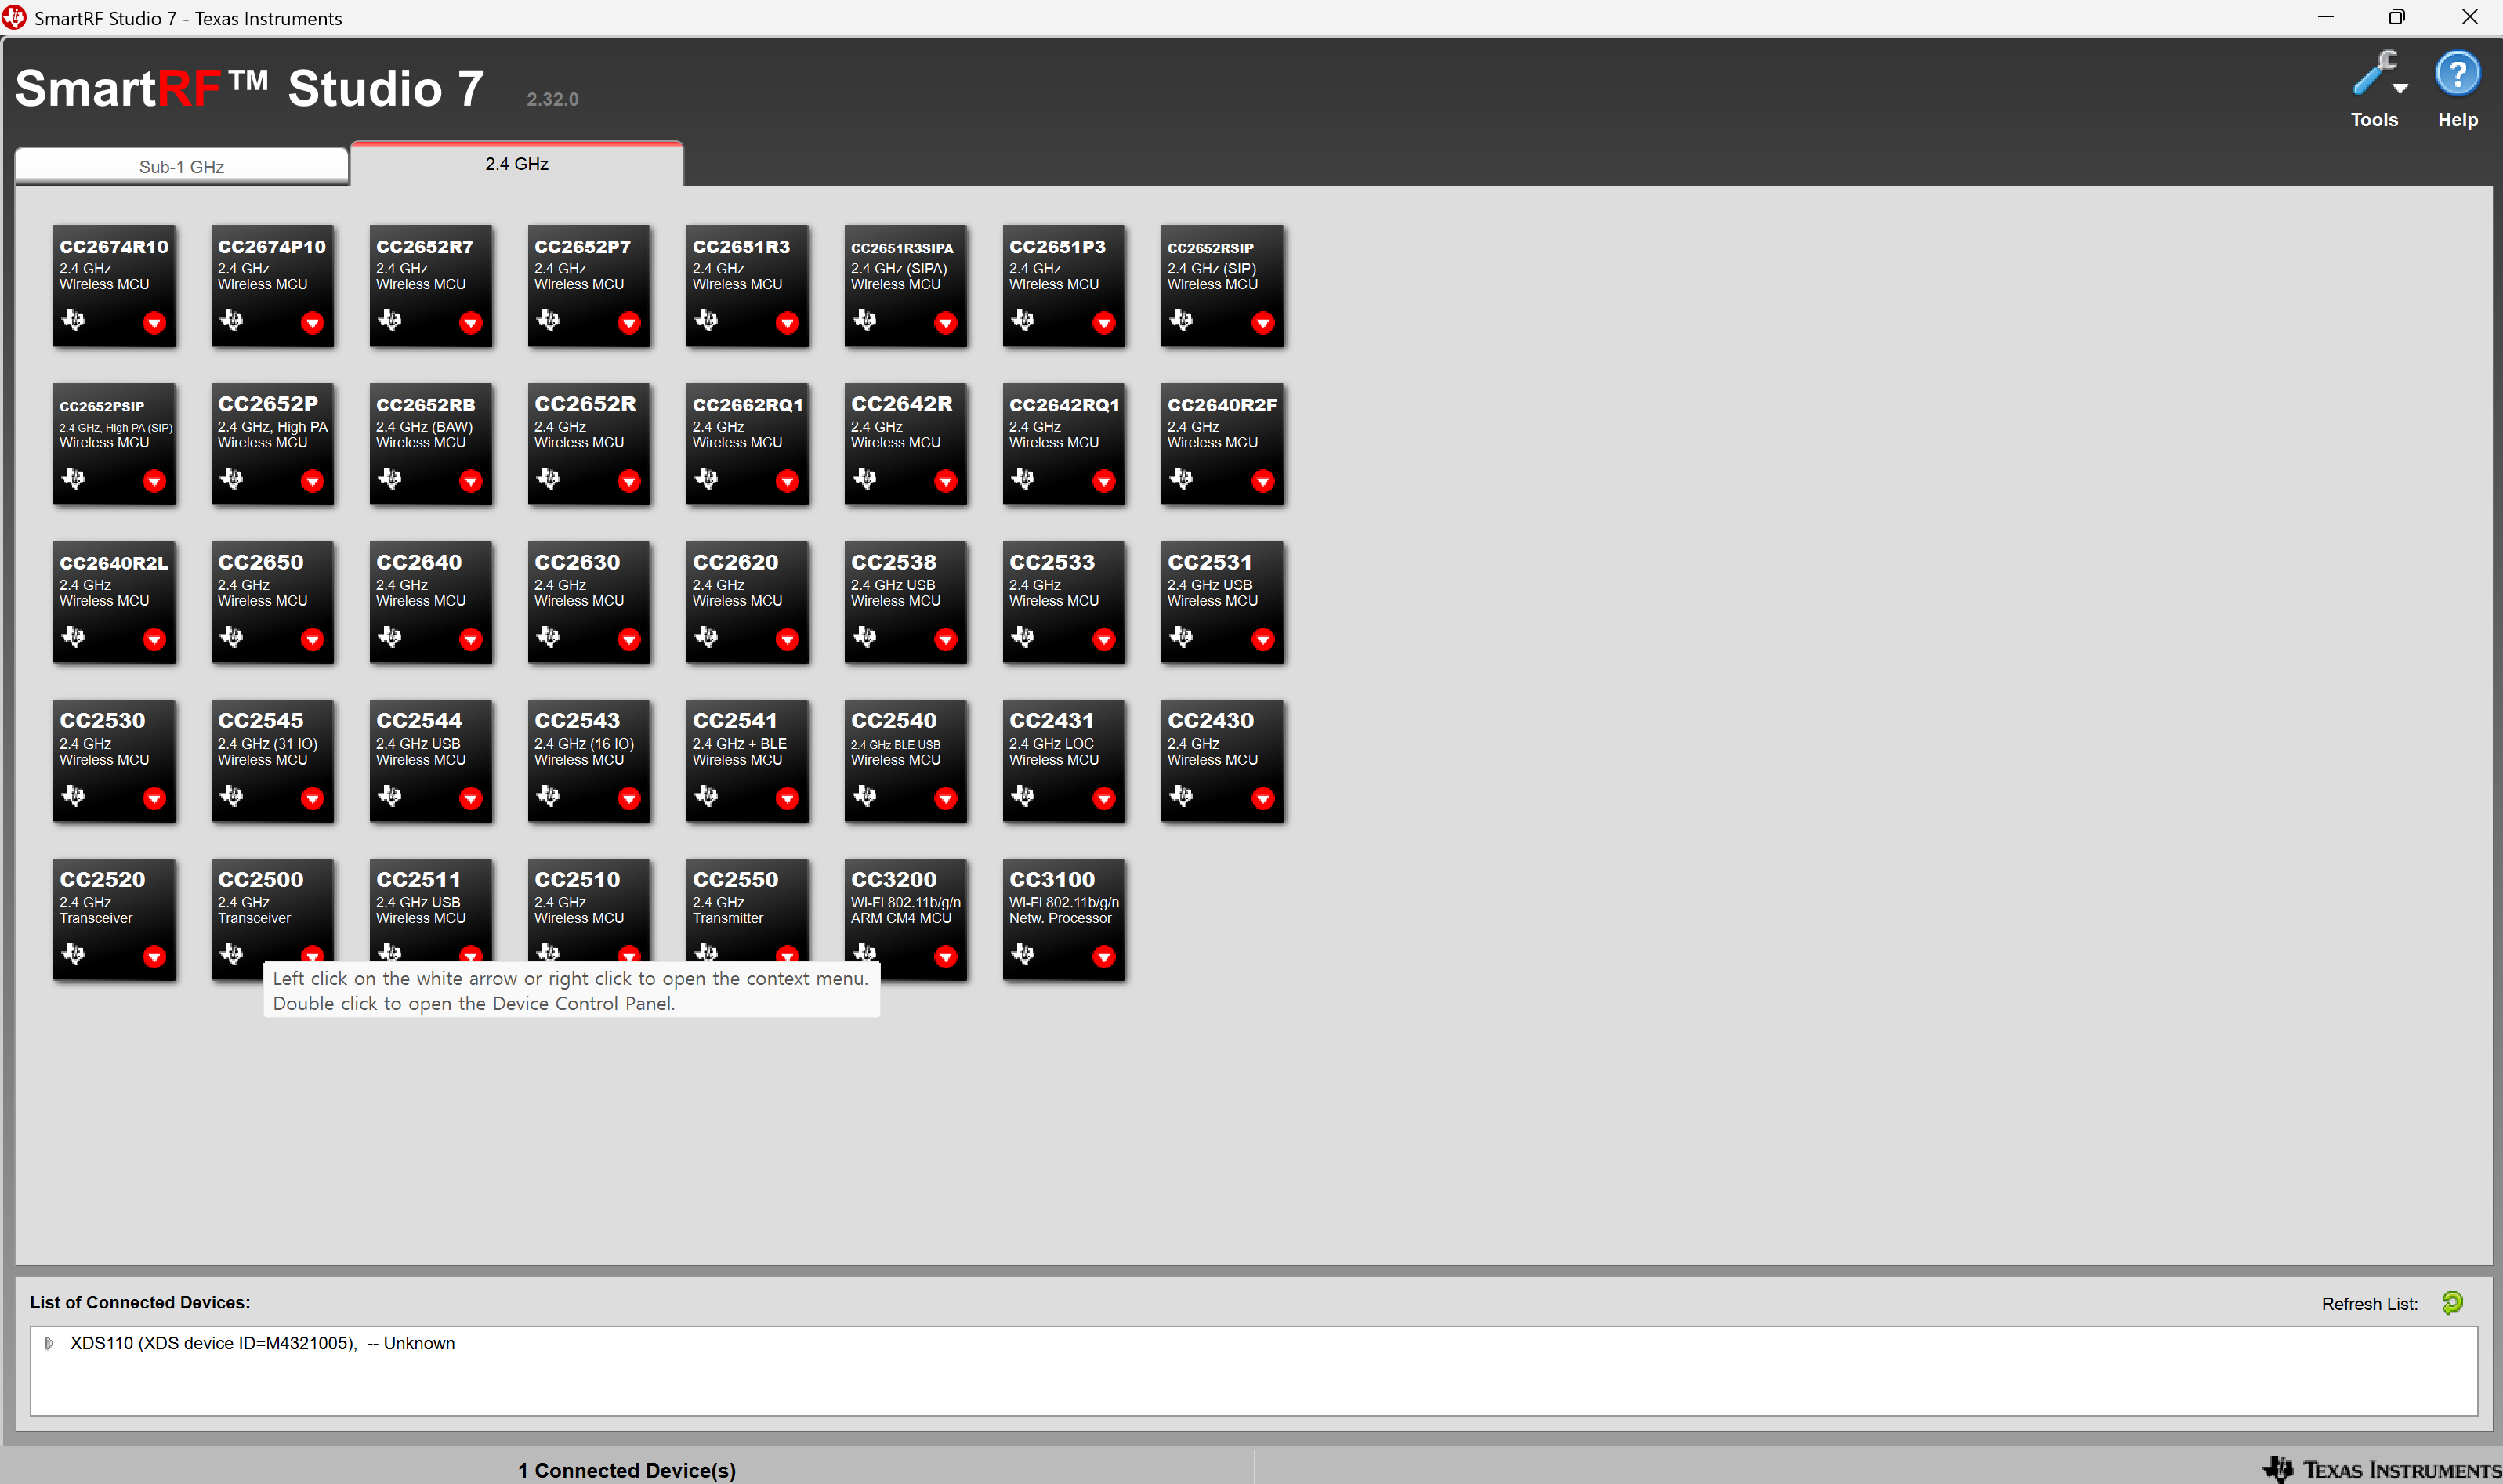Expand the XDS110 connected device entry
2503x1484 pixels.
click(49, 1343)
